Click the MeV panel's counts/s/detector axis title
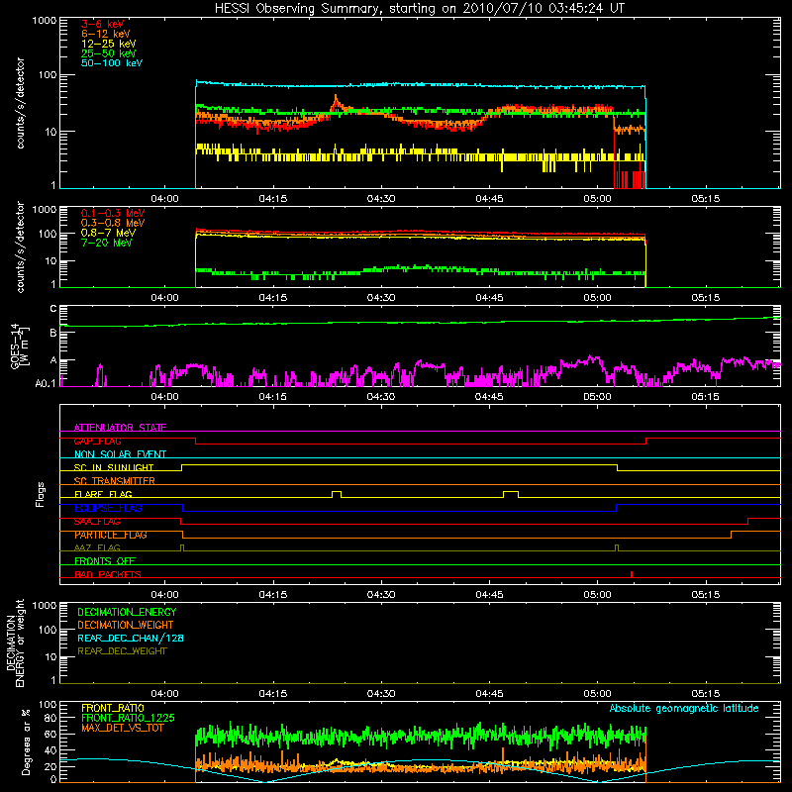792x792 pixels. 20,247
